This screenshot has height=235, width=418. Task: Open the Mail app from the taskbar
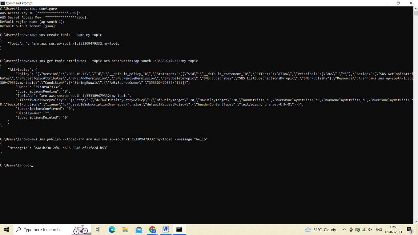coord(139,229)
